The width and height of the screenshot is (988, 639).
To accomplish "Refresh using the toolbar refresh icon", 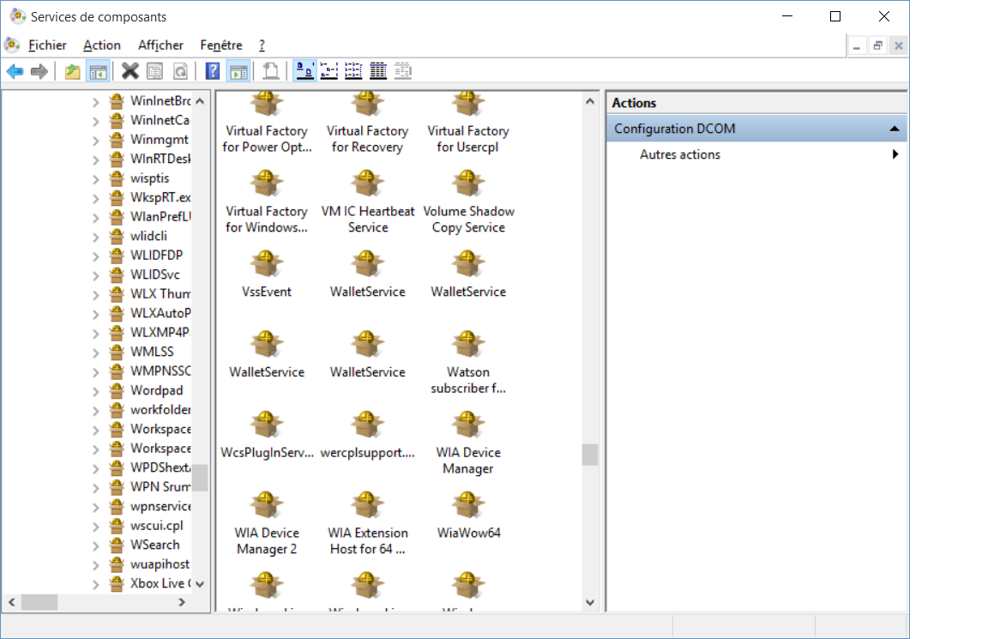I will [180, 71].
